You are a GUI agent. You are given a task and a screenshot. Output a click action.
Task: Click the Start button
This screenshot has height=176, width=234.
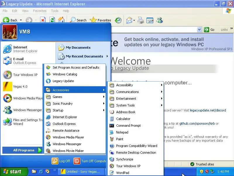14,172
